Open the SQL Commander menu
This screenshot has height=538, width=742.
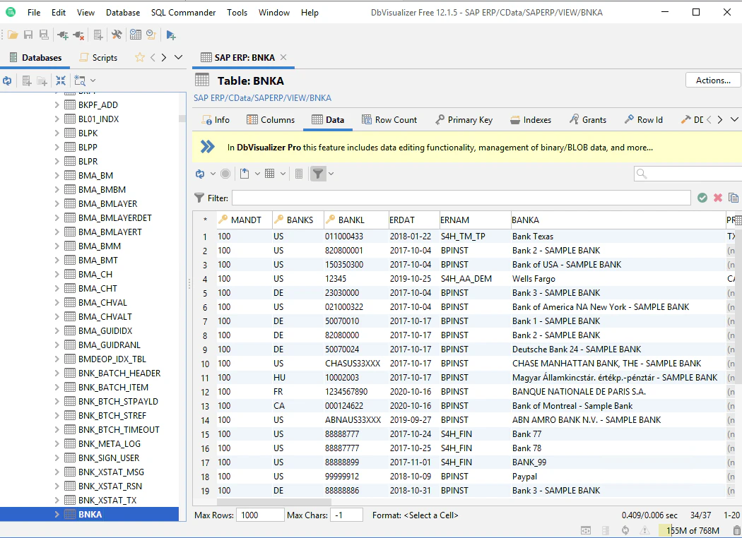click(x=183, y=12)
